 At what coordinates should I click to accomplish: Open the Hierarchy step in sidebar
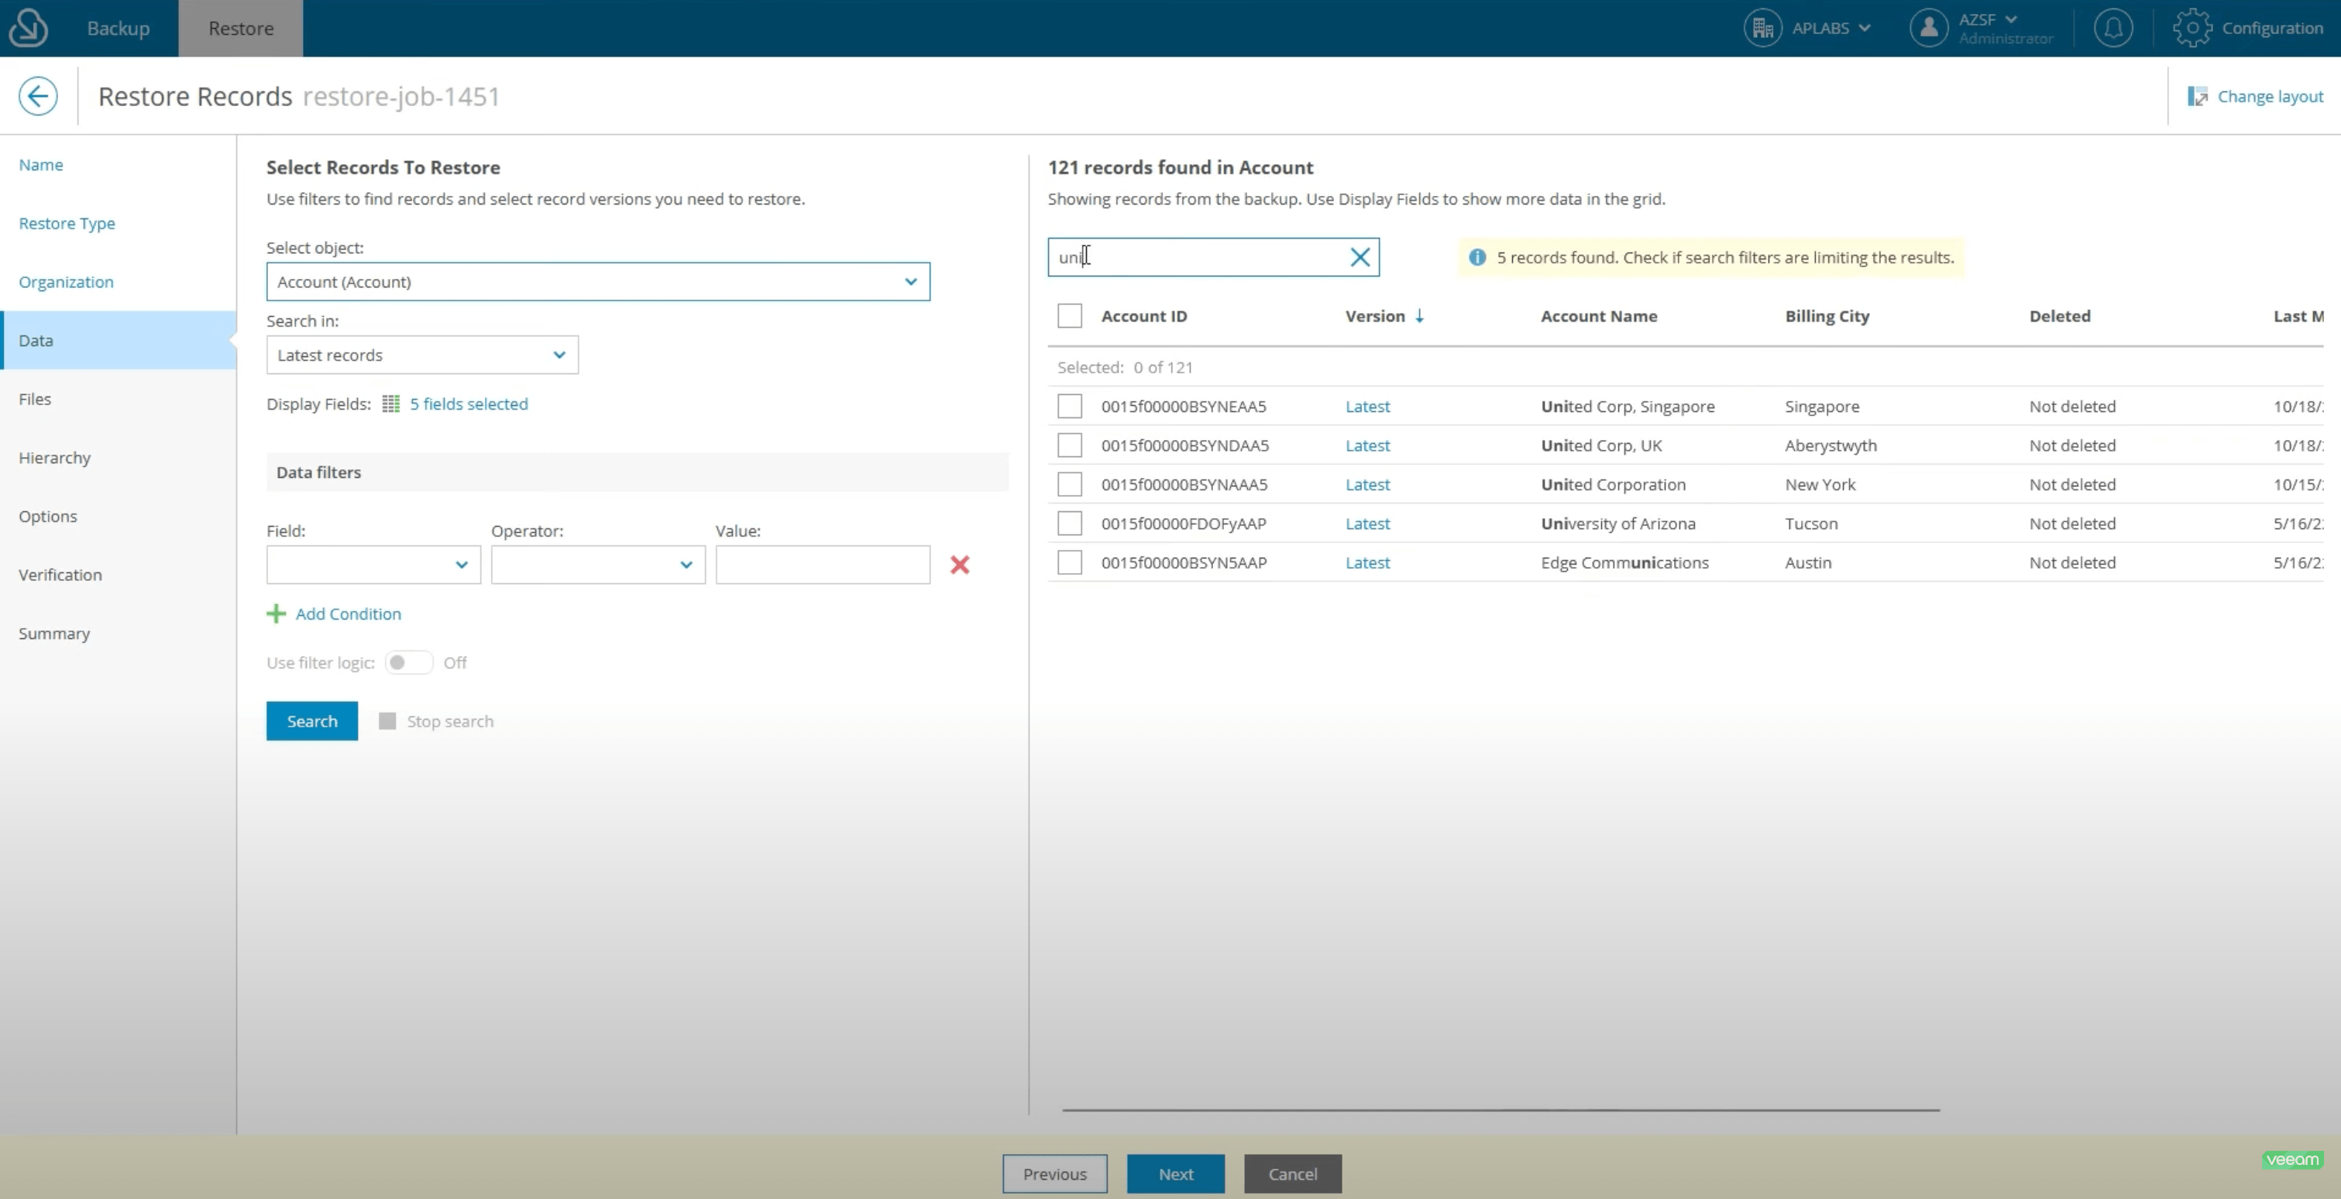54,458
